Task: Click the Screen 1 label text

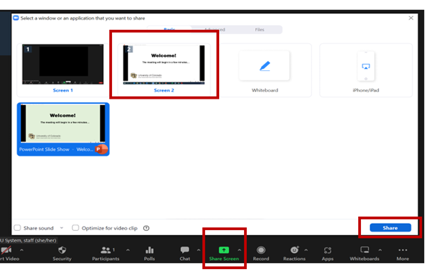Action: (63, 90)
